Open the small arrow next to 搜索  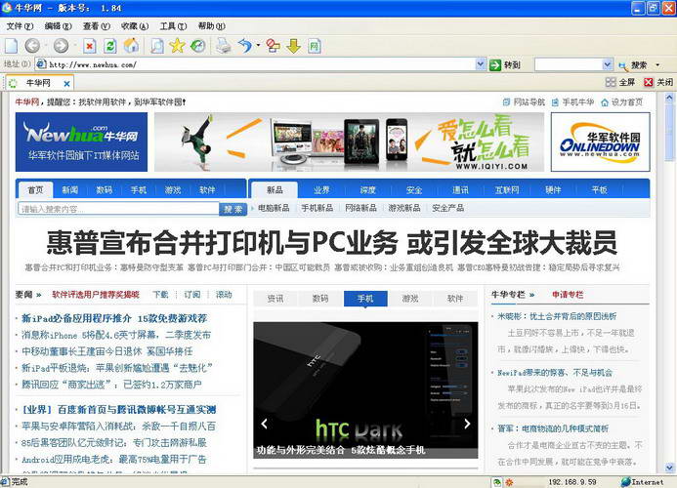click(x=657, y=65)
